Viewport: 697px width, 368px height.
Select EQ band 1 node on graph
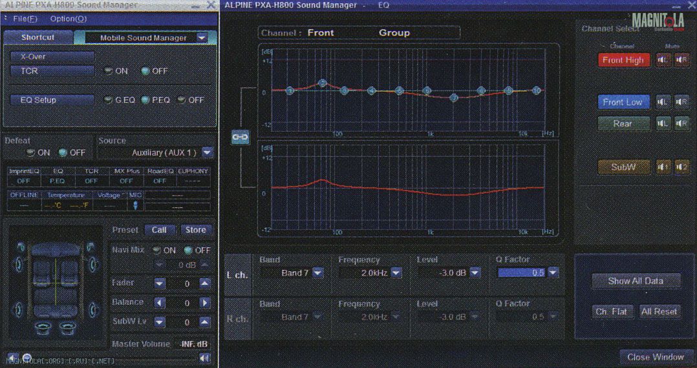click(x=290, y=90)
